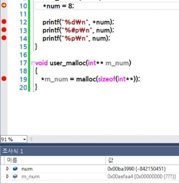This screenshot has width=179, height=183.
Task: Expand the m_num variable in the watch
Action: pos(8,176)
